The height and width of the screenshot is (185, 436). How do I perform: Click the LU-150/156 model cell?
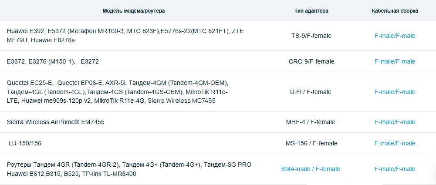(25, 143)
